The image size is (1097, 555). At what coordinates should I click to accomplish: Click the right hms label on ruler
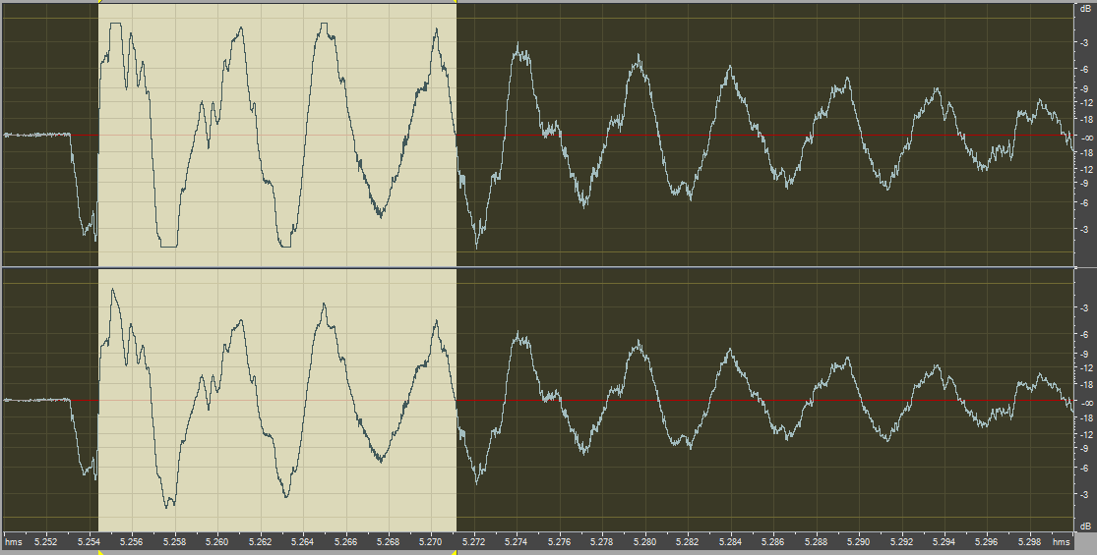pyautogui.click(x=1061, y=541)
